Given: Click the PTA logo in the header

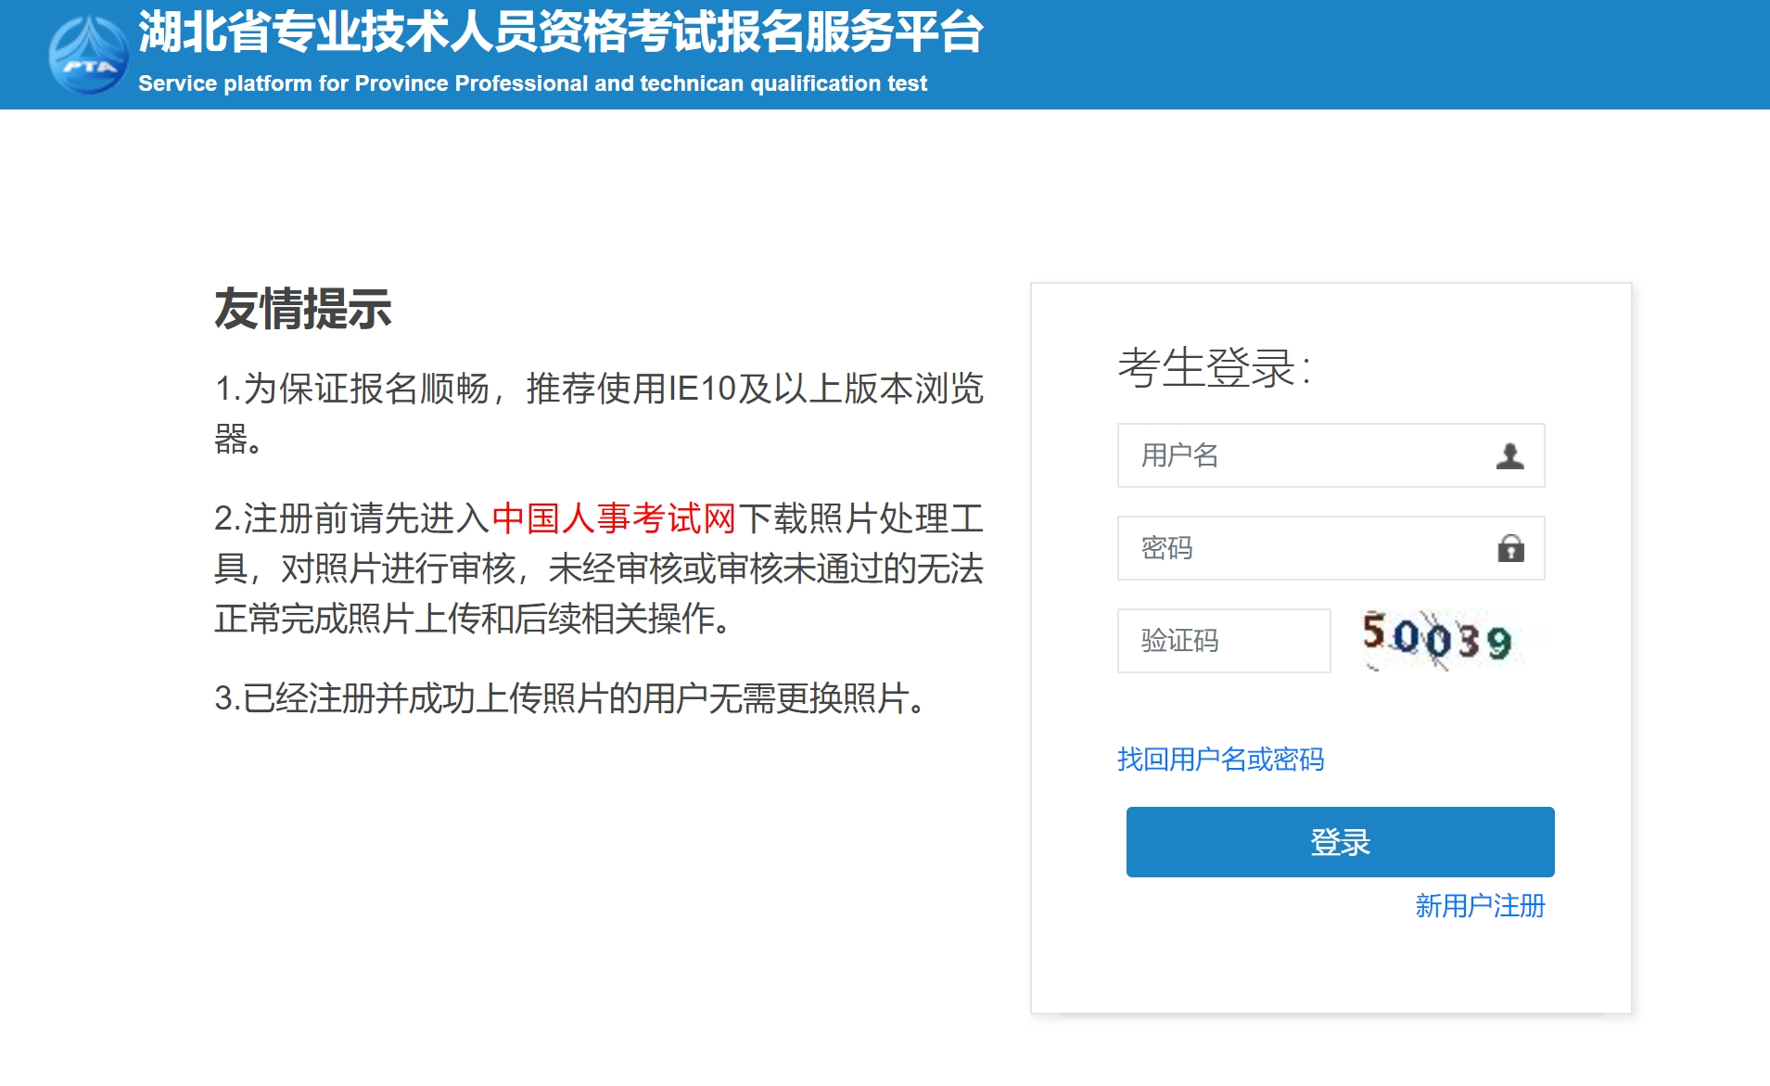Looking at the screenshot, I should (88, 54).
